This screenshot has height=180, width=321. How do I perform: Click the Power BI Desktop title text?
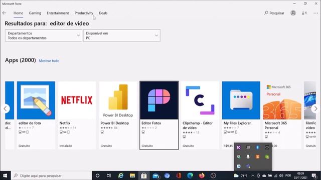click(115, 123)
